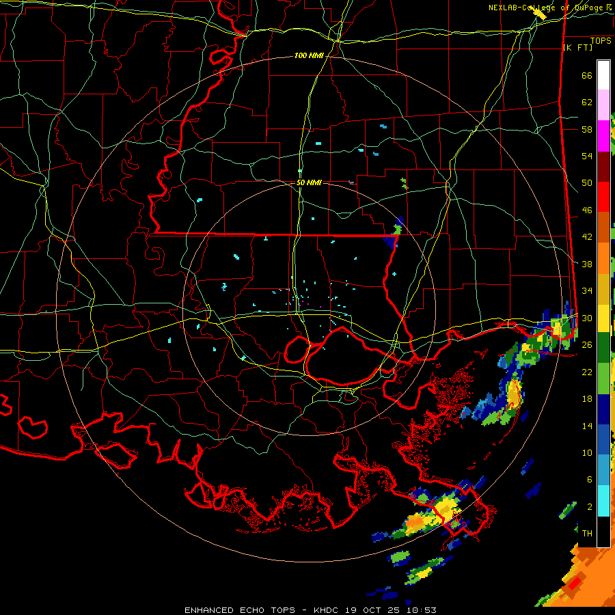Select the dark red legend color band
The image size is (615, 615).
603,166
